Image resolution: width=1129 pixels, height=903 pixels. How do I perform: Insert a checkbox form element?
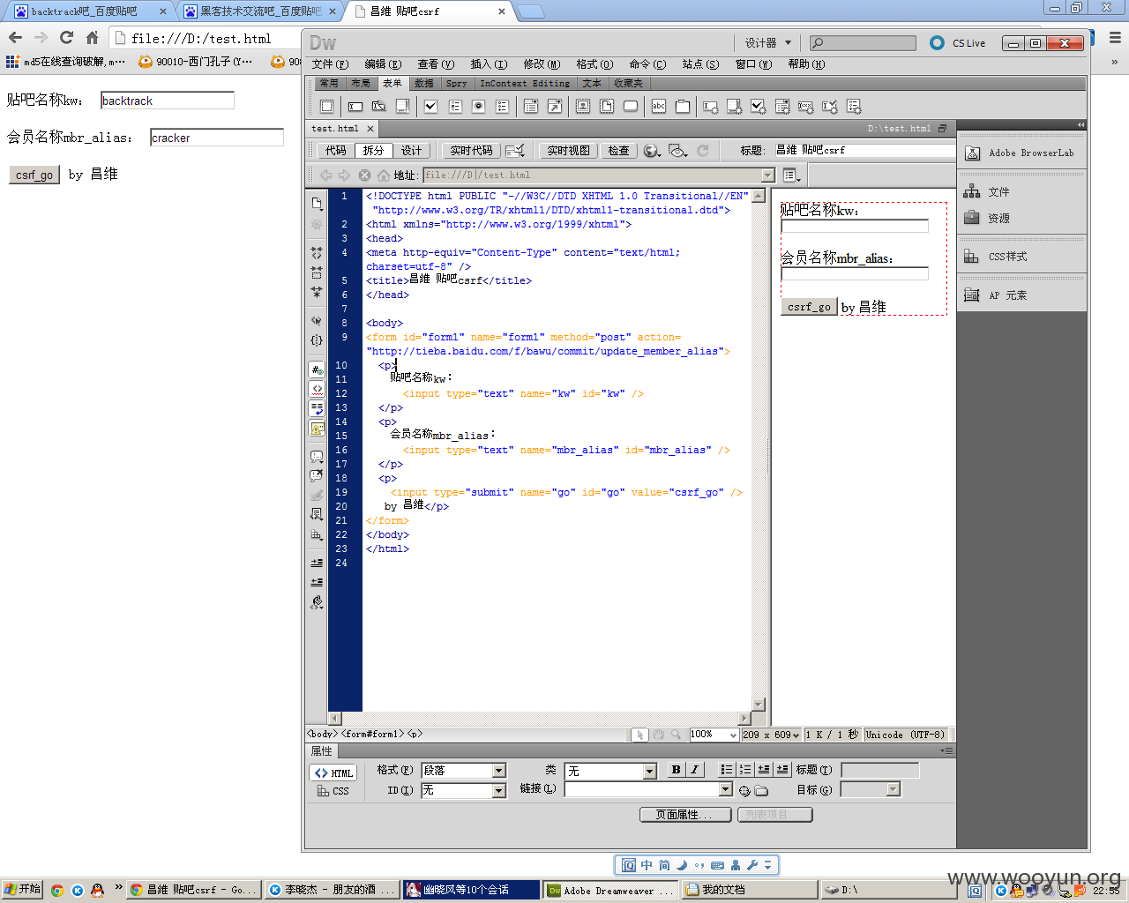430,106
